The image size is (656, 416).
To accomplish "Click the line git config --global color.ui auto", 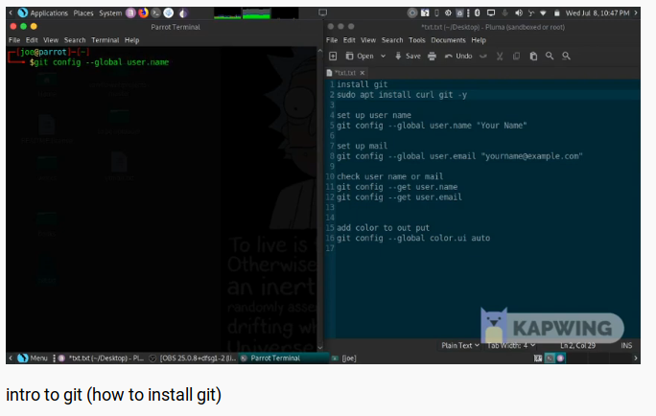I will (x=413, y=238).
